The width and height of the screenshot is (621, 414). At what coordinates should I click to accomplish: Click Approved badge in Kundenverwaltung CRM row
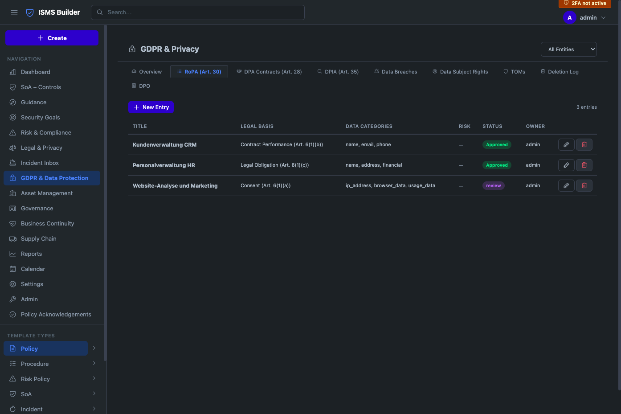pos(497,144)
